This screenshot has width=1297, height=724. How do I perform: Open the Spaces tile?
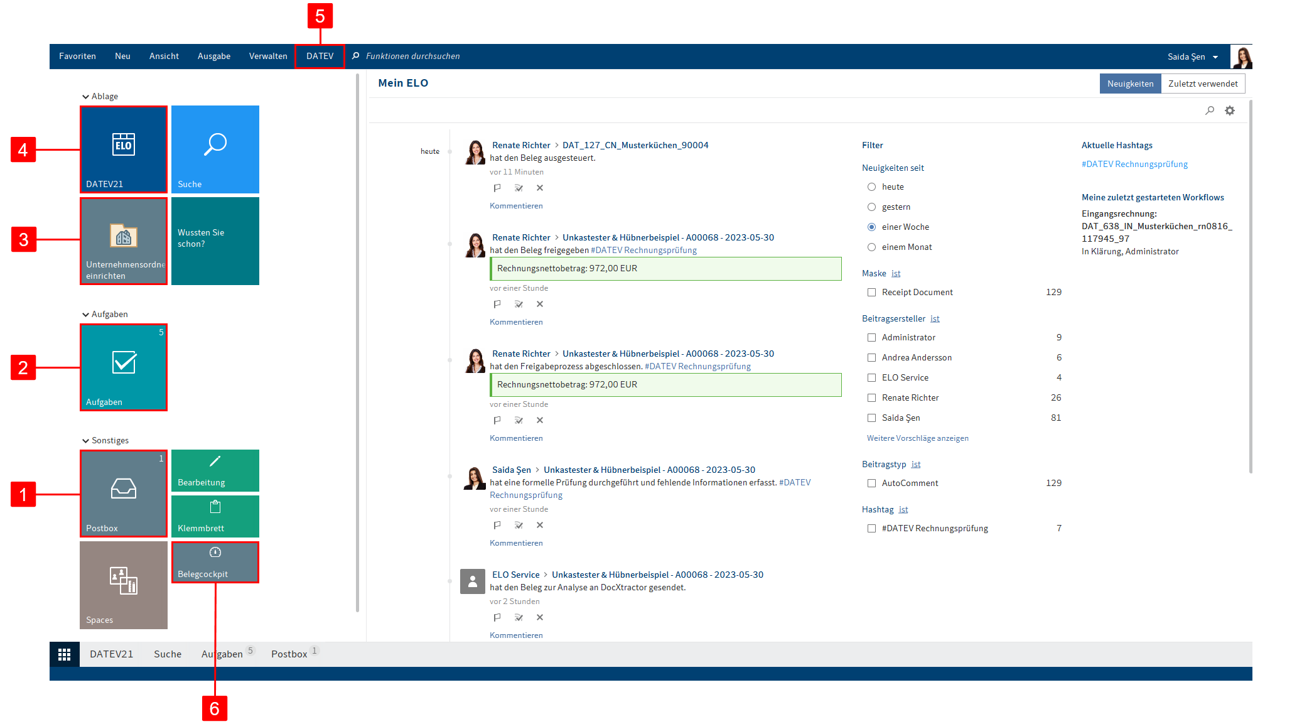[124, 585]
